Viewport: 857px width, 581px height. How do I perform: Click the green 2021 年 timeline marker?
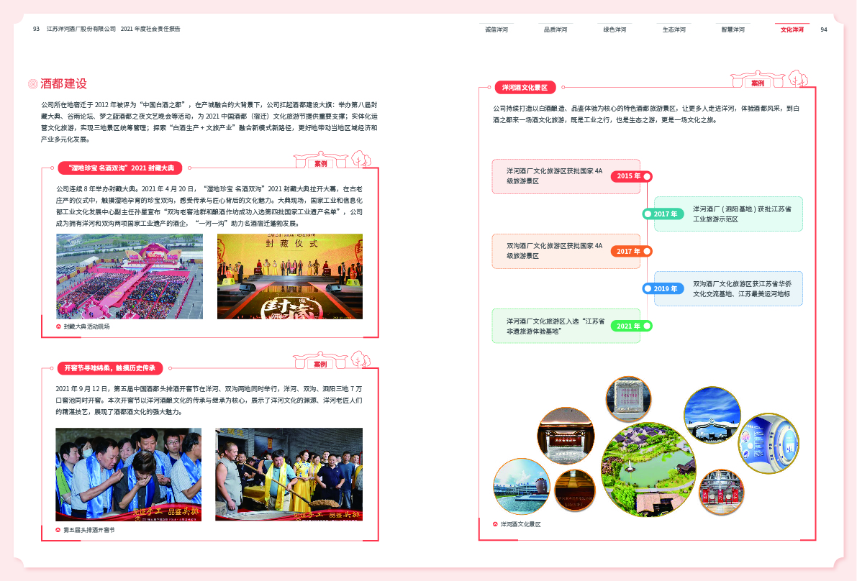[x=631, y=326]
